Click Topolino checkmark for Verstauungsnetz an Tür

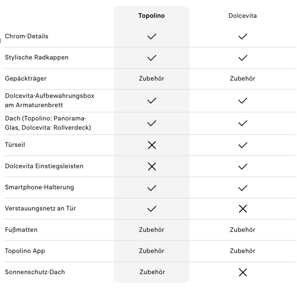tap(152, 209)
